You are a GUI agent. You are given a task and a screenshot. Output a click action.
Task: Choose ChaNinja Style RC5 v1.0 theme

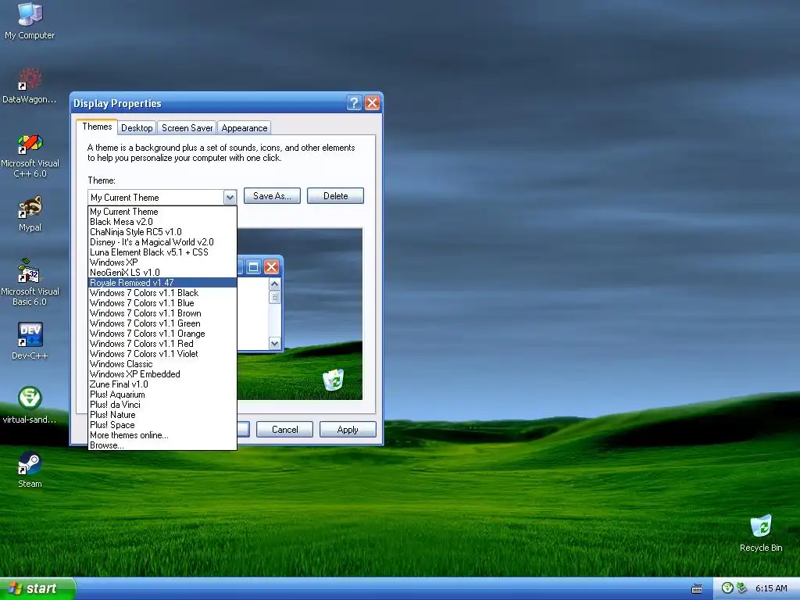[x=162, y=231]
